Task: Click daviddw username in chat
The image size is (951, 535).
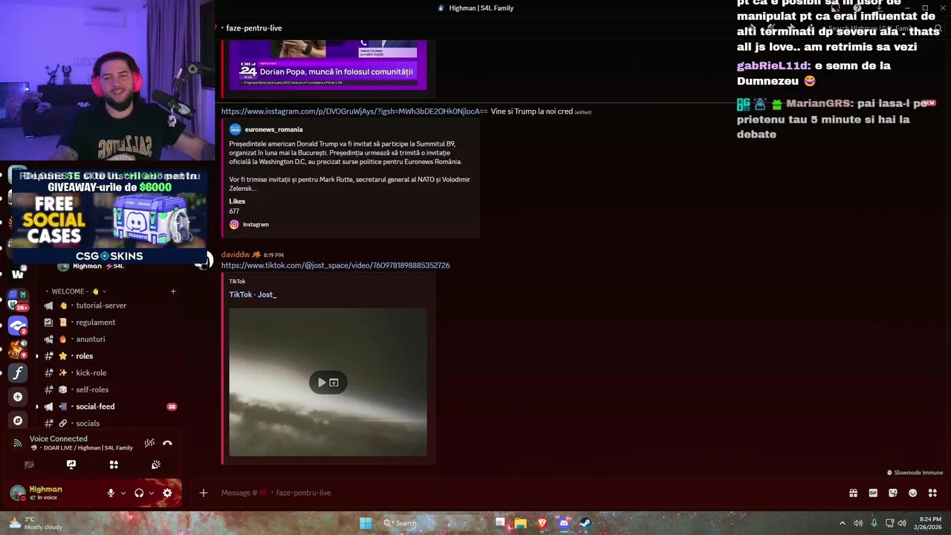Action: tap(236, 255)
